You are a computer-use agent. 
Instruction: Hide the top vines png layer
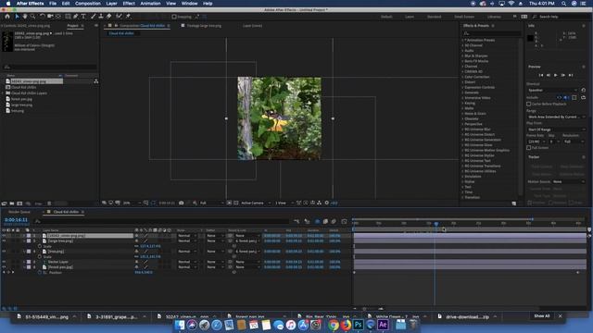pos(4,236)
